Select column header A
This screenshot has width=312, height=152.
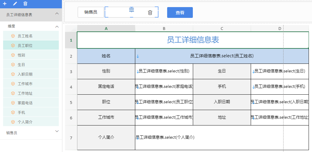106,28
